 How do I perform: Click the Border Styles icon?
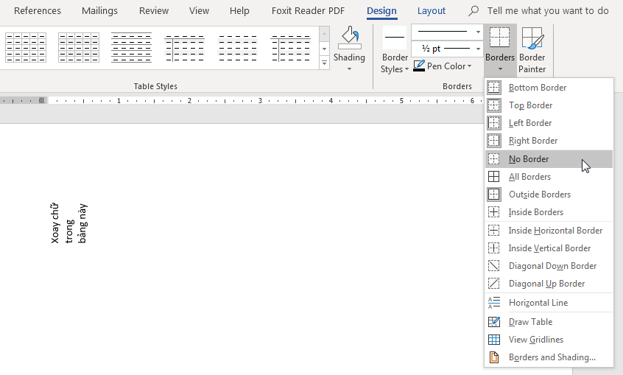pyautogui.click(x=395, y=38)
